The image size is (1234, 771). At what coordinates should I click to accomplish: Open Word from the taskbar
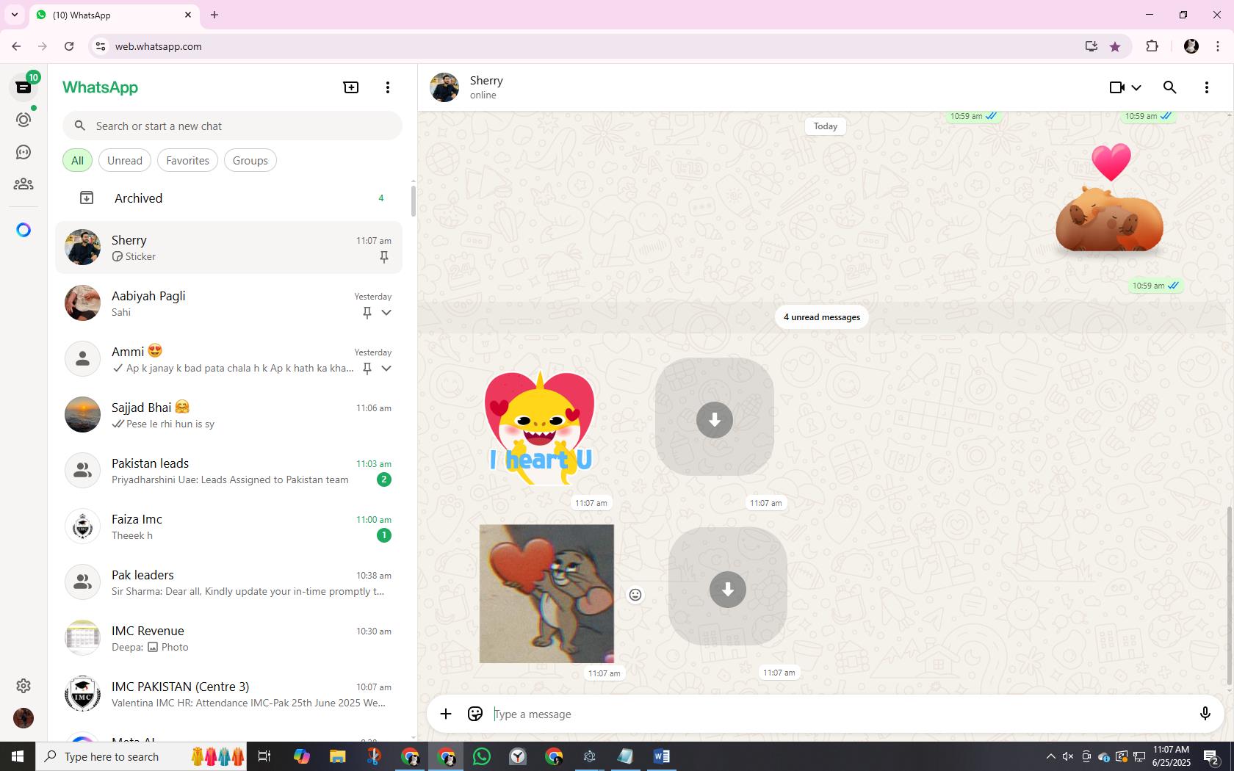point(661,756)
